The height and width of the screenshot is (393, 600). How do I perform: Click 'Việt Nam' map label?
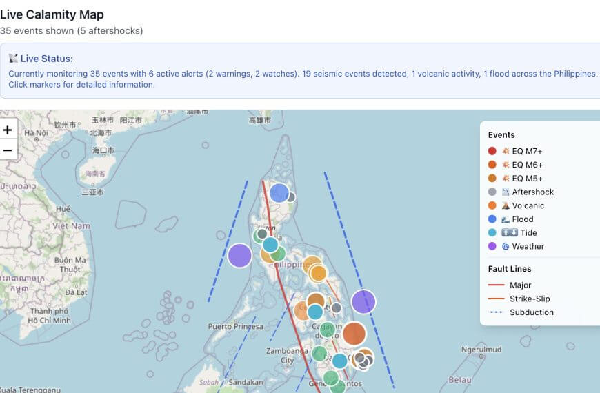click(71, 225)
